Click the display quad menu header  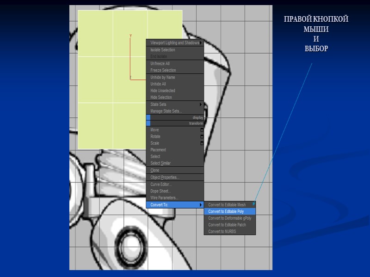[175, 117]
